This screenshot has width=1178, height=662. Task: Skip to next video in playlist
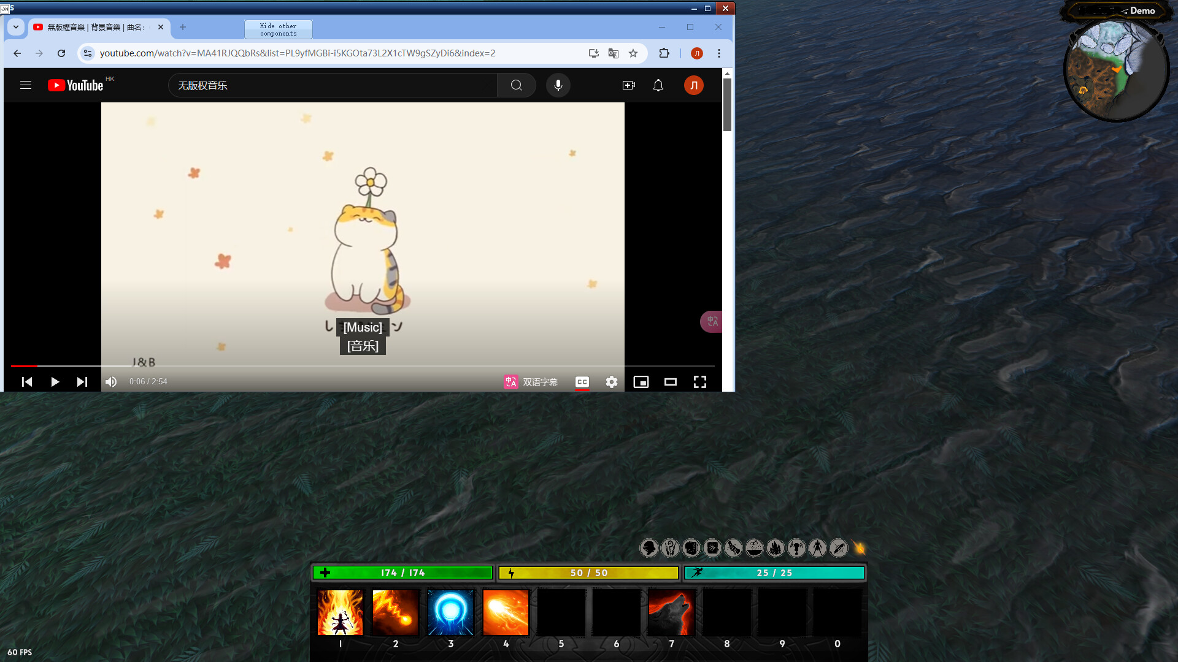[82, 382]
